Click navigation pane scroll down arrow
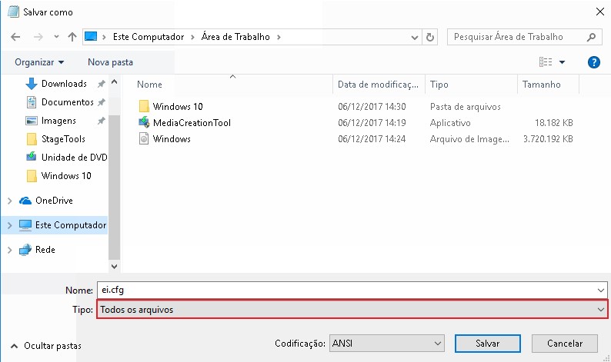611x362 pixels. 114,267
